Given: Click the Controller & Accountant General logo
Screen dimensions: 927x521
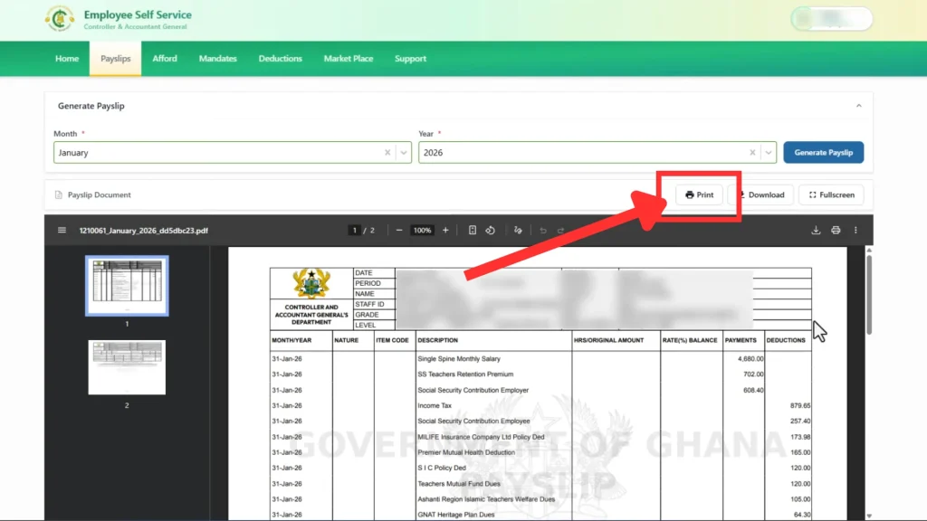Looking at the screenshot, I should 60,19.
